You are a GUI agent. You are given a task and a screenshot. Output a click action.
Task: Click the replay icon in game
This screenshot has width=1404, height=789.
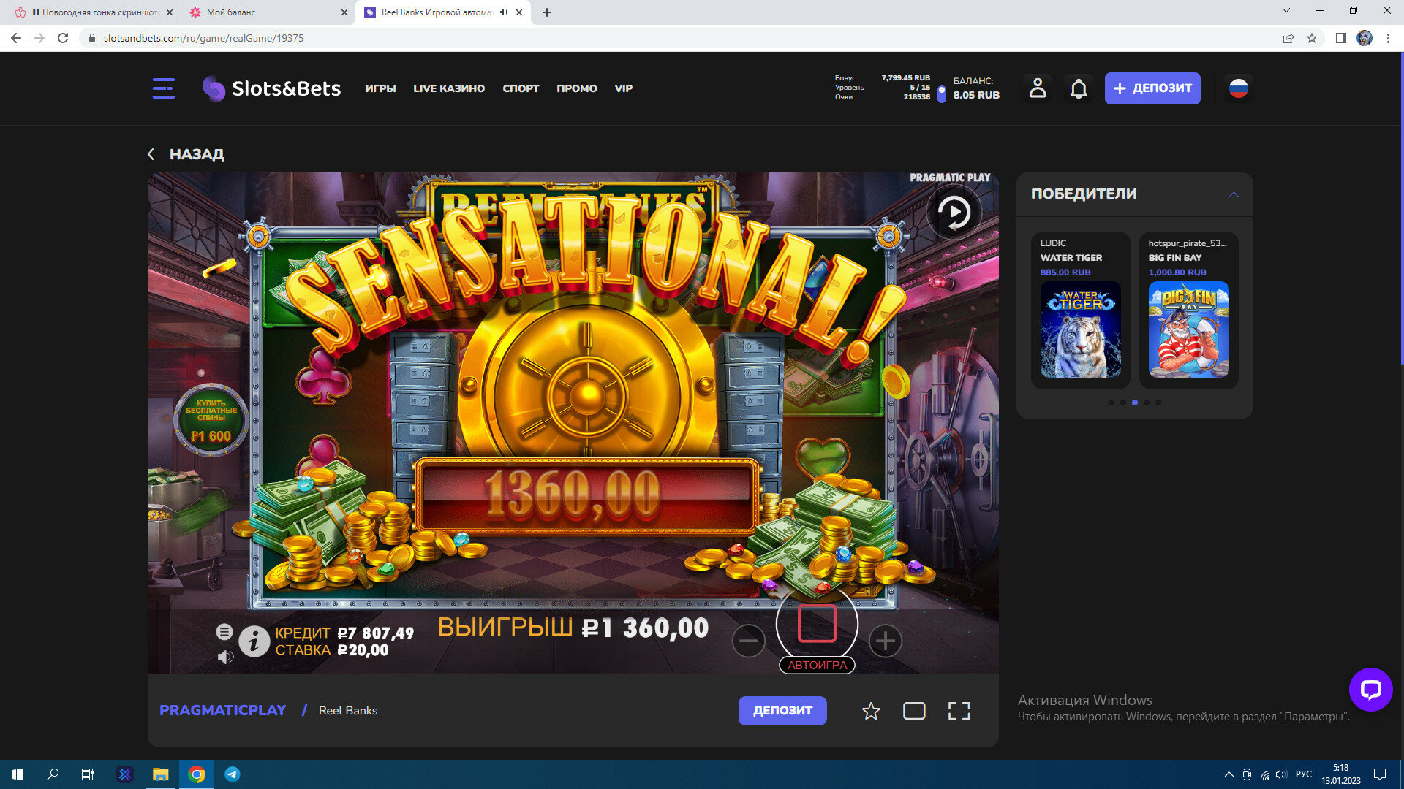point(954,213)
